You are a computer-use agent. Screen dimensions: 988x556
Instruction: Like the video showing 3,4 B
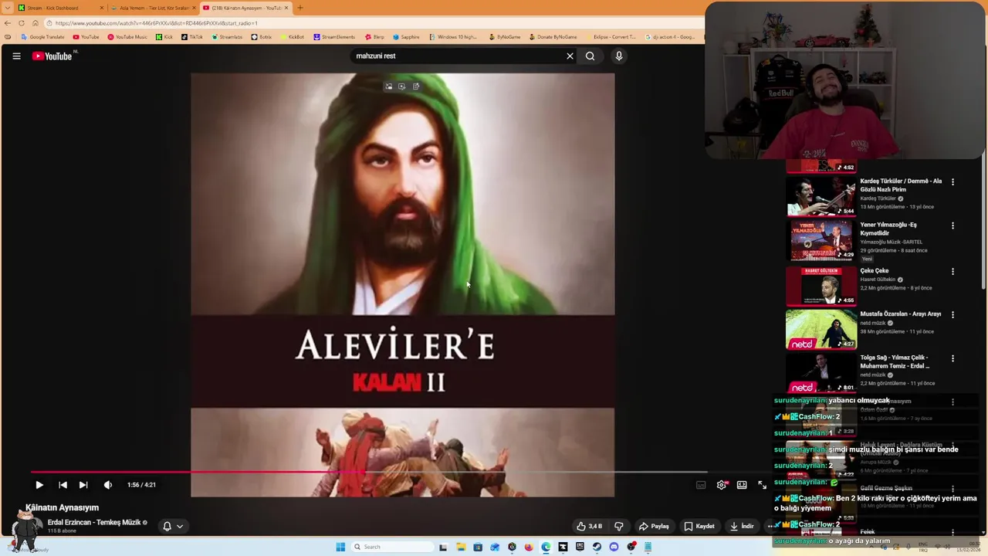pos(589,527)
